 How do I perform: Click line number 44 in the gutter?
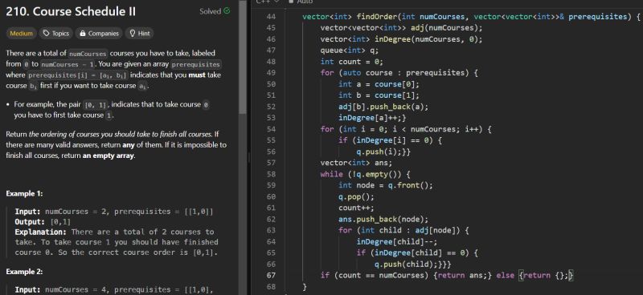click(271, 17)
